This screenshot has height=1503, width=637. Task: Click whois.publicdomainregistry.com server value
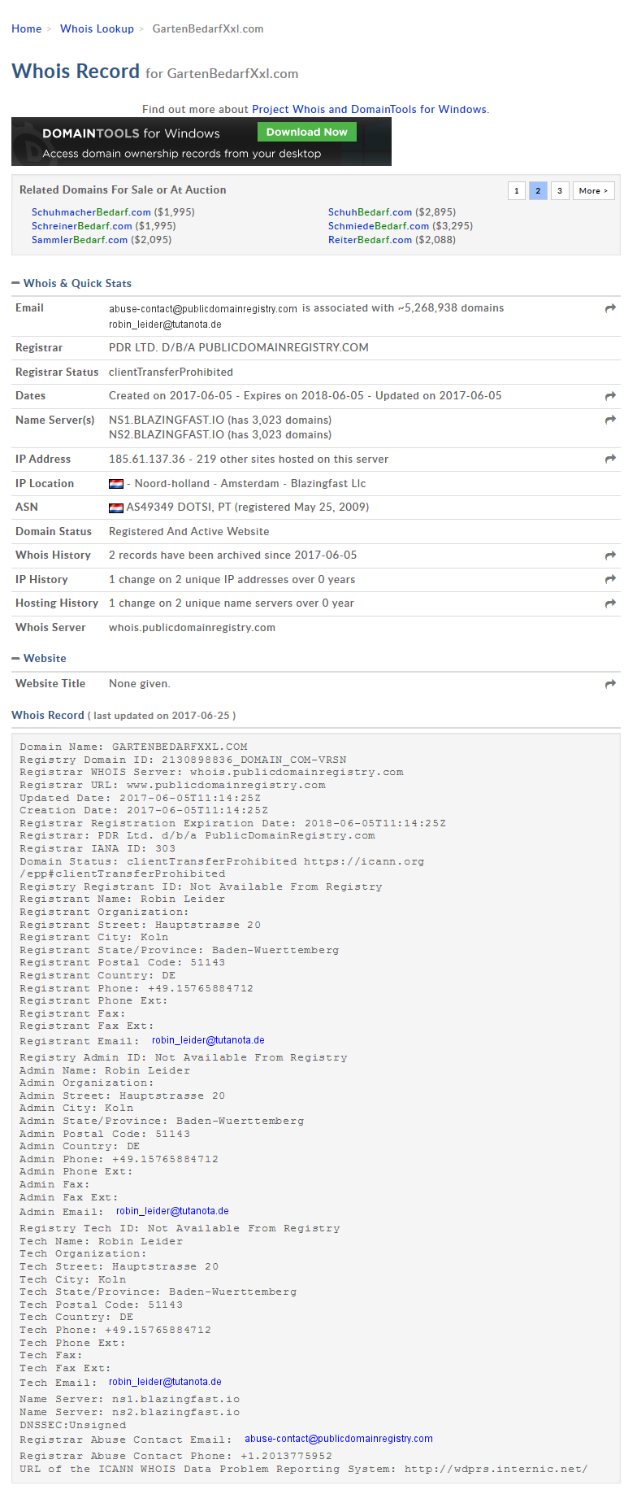192,628
